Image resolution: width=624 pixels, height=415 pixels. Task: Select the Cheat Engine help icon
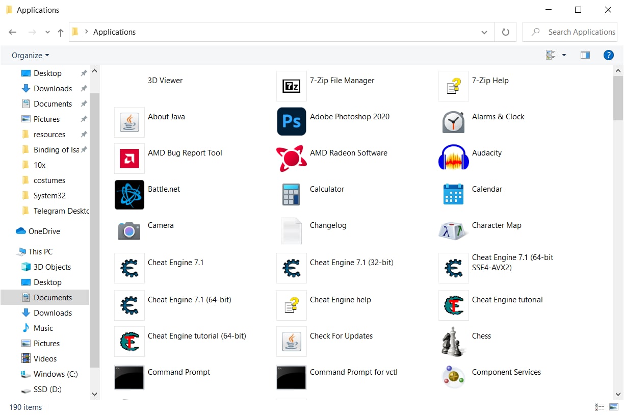pos(292,305)
